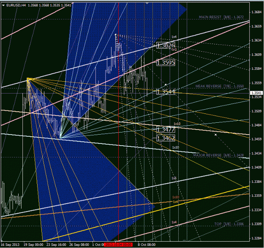Click the 26 Sep 08:00 time axis label
This screenshot has width=264, height=248.
coord(79,245)
